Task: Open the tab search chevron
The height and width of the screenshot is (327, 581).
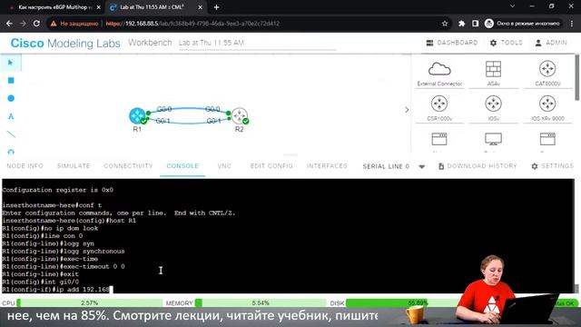Action: click(x=512, y=6)
